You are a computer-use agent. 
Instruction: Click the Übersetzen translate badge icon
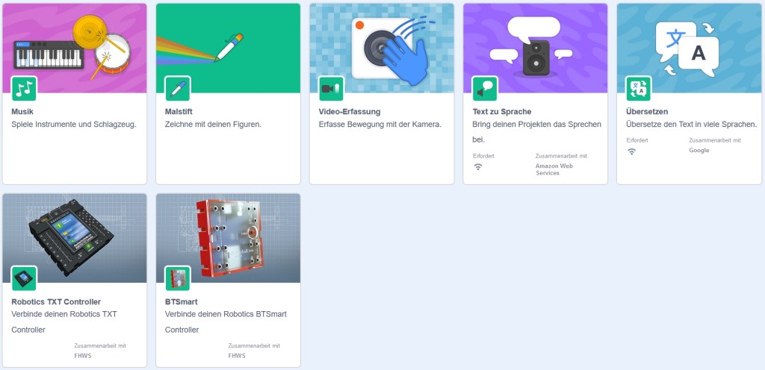click(639, 89)
